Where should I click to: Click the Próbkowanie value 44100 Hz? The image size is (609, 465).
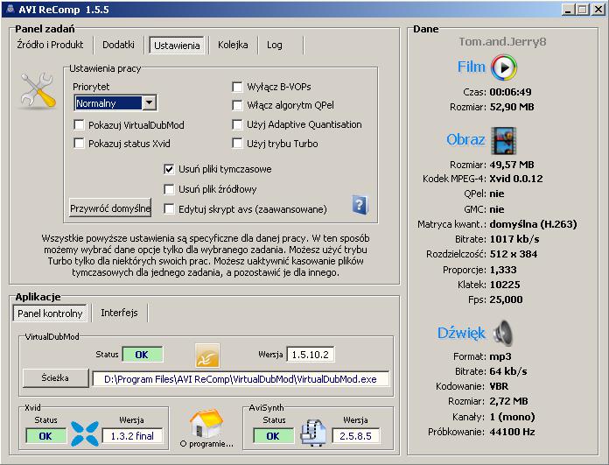pos(512,432)
